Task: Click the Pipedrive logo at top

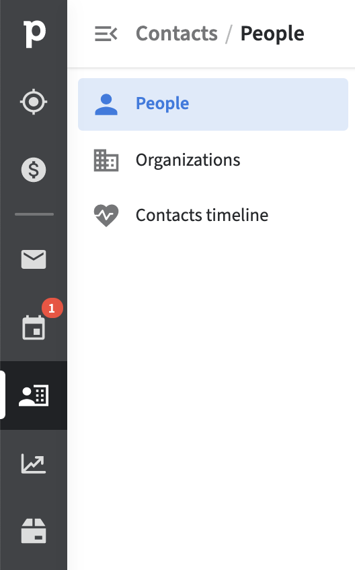Action: point(34,34)
